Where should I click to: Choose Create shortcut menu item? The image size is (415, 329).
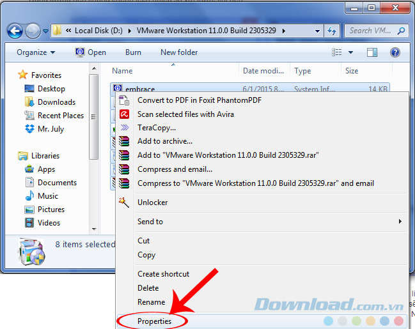click(262, 274)
